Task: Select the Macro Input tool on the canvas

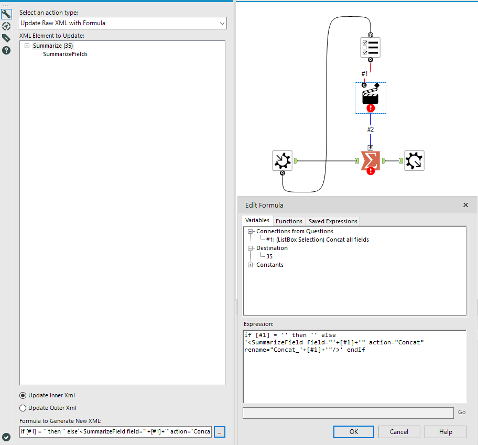Action: point(282,161)
